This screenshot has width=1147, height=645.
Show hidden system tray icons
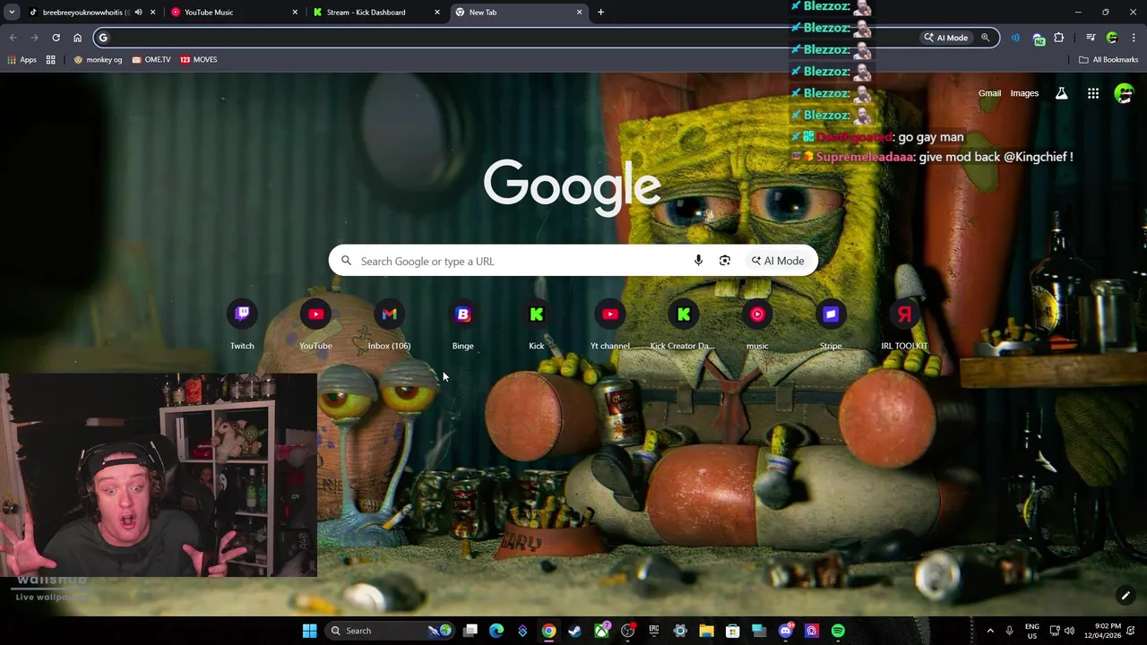(990, 631)
